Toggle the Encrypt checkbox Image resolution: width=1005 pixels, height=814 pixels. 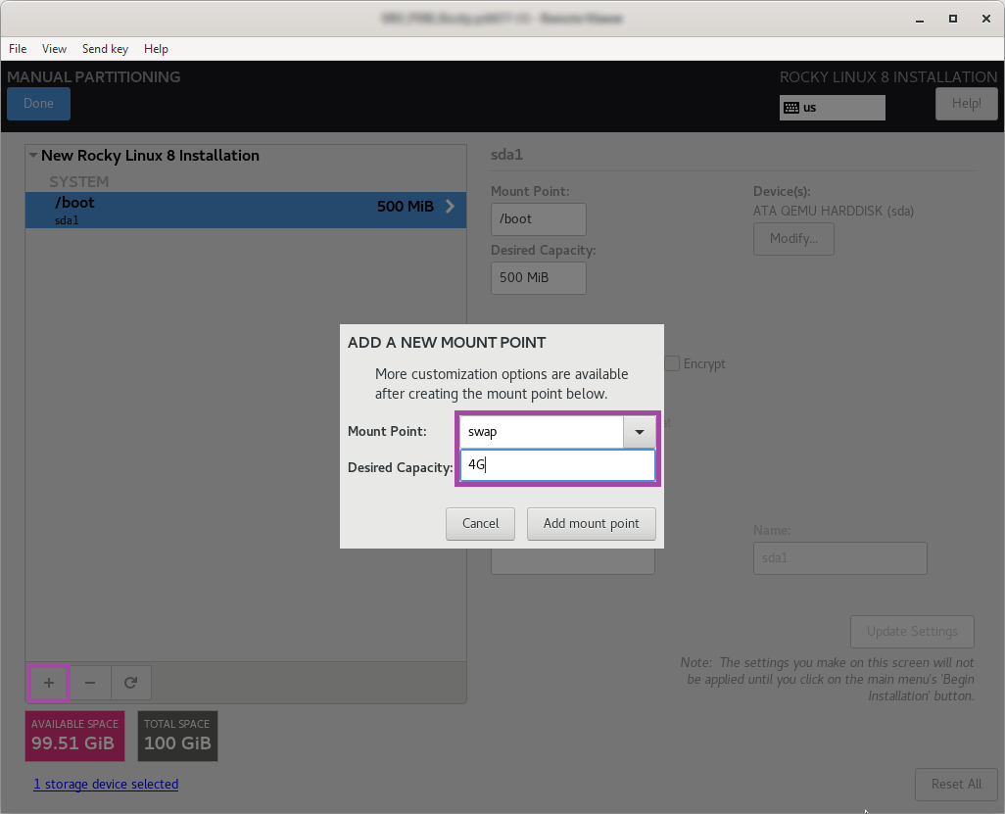tap(672, 363)
